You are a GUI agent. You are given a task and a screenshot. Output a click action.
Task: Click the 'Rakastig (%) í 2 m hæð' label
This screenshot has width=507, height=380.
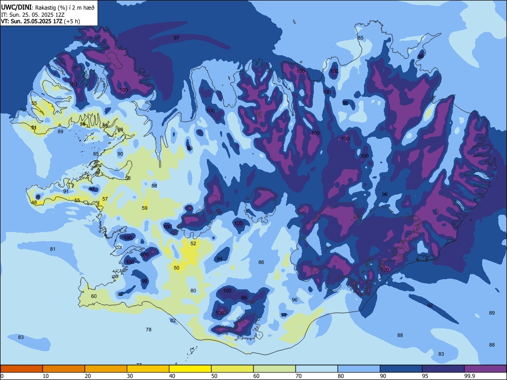[x=65, y=8]
